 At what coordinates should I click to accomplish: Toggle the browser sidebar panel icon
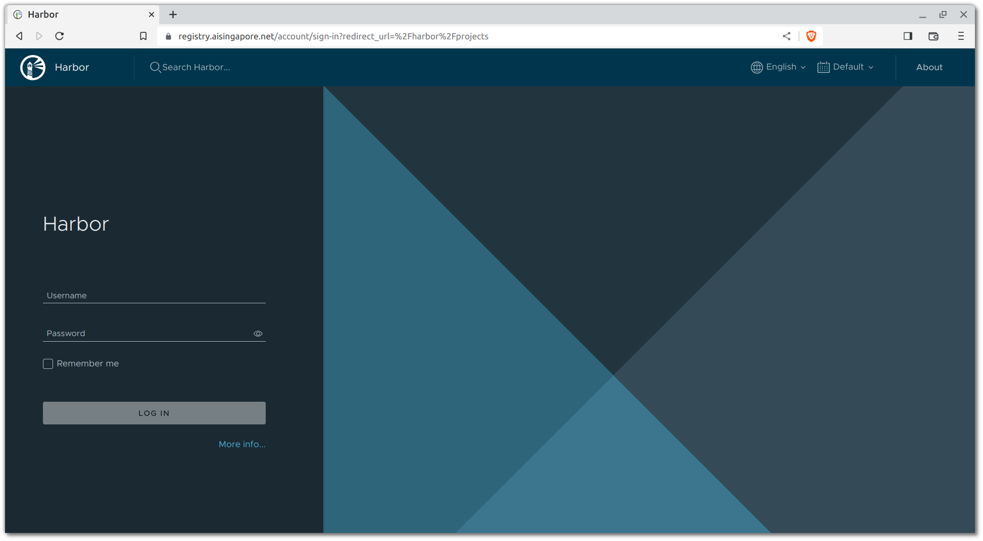point(907,36)
